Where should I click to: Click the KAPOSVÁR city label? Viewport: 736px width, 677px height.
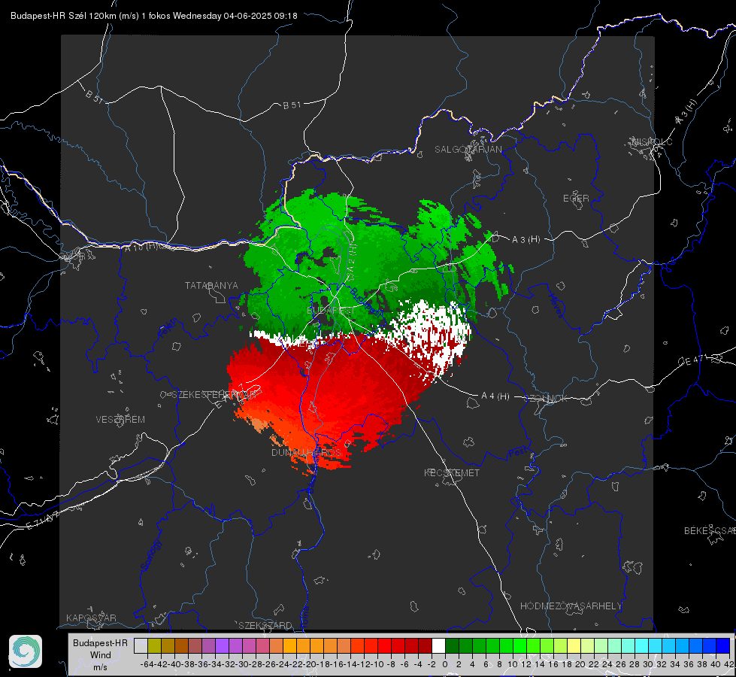(x=91, y=618)
